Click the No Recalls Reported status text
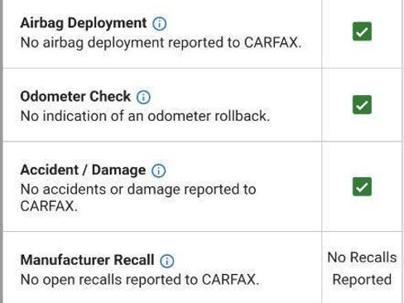 [x=362, y=268]
